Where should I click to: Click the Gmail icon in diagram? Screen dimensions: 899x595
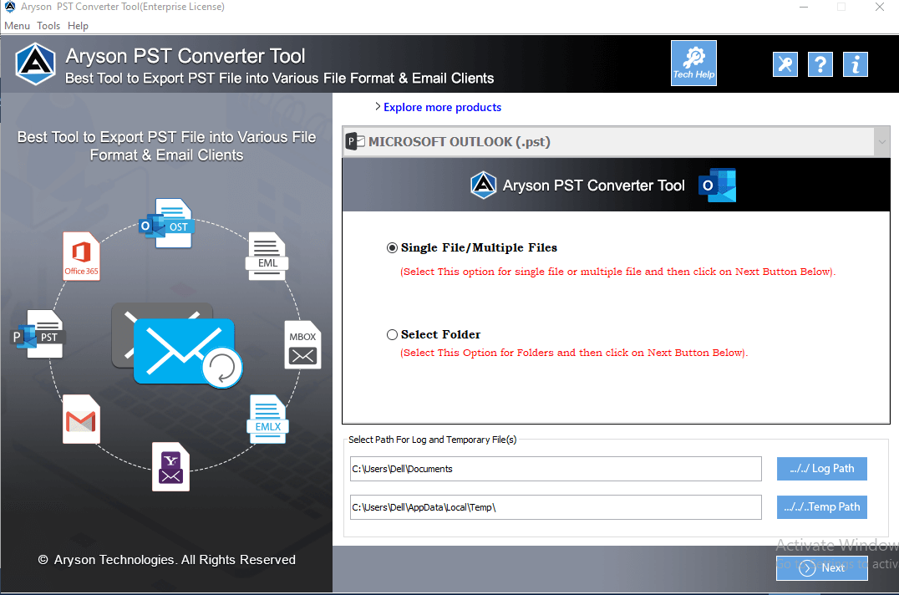coord(81,419)
